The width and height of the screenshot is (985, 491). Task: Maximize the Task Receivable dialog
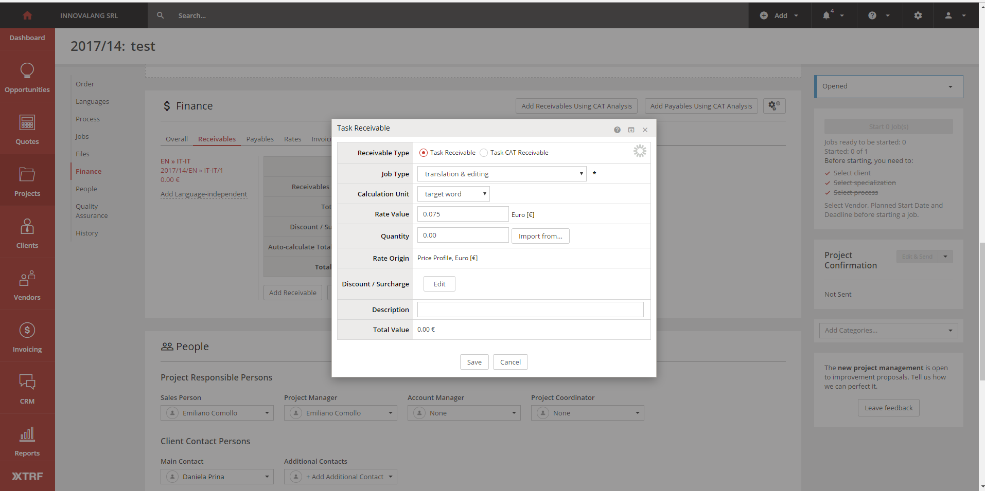[x=631, y=130]
